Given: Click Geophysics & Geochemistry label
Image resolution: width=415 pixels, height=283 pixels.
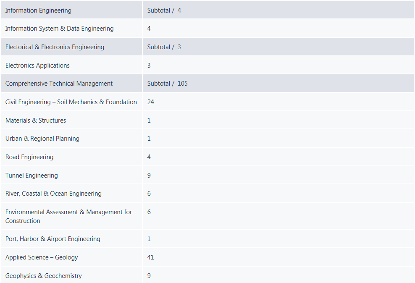Looking at the screenshot, I should pos(43,275).
